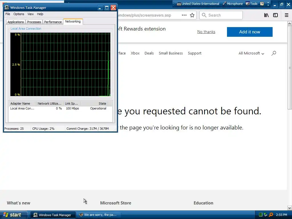Click the network utilization graph
The height and width of the screenshot is (219, 292).
(x=60, y=64)
